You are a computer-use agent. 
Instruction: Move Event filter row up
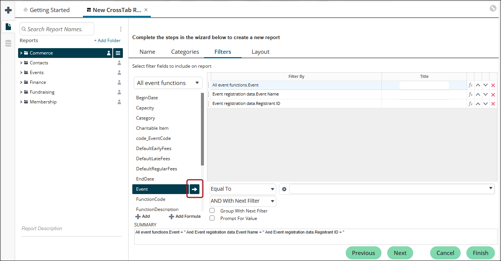pos(478,85)
